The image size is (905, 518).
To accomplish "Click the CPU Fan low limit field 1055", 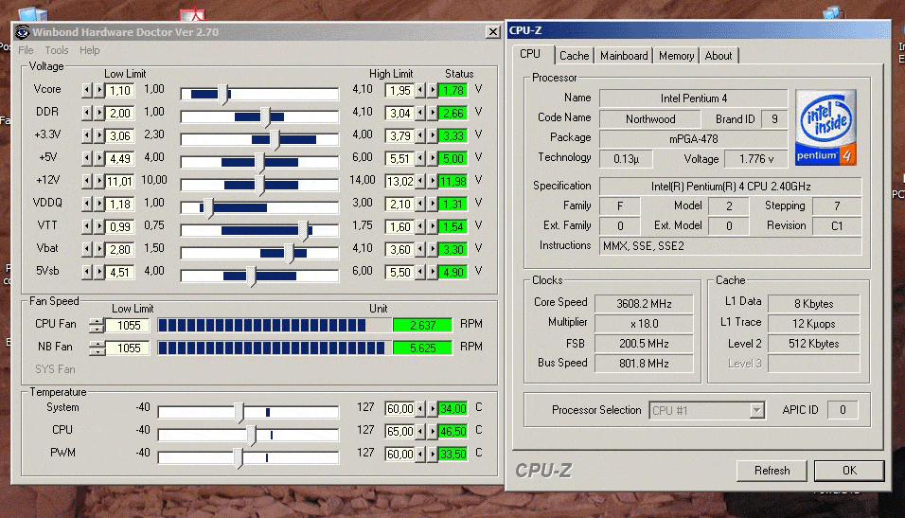I will pos(128,325).
